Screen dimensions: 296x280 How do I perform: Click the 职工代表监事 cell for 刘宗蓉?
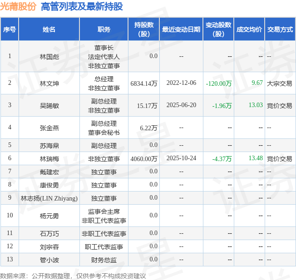[x=104, y=247]
